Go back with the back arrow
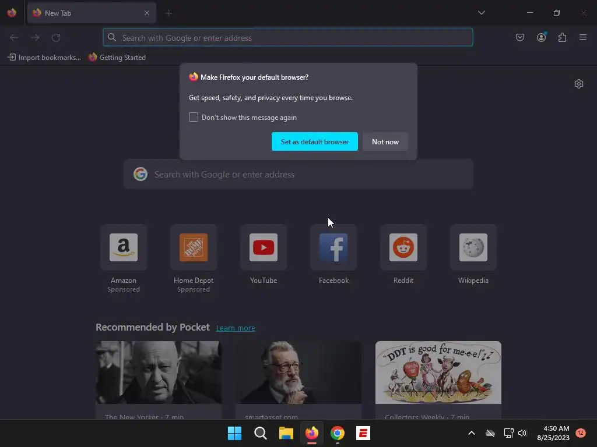Image resolution: width=597 pixels, height=447 pixels. (14, 38)
